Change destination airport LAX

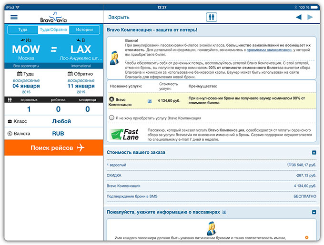coord(81,49)
